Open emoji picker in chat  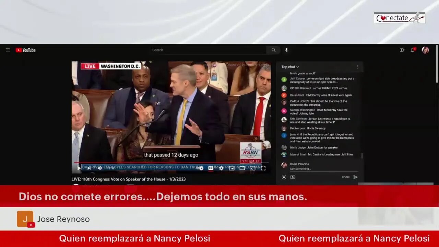pos(284,177)
